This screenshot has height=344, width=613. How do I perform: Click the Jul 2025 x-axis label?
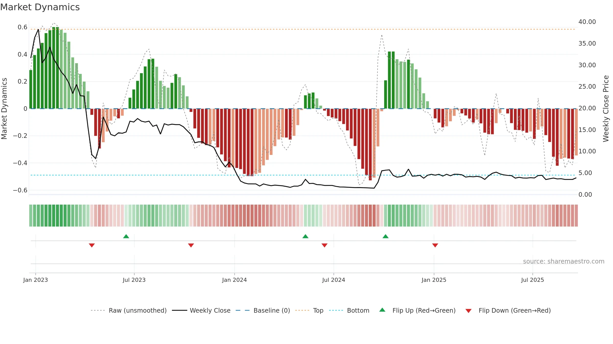533,280
